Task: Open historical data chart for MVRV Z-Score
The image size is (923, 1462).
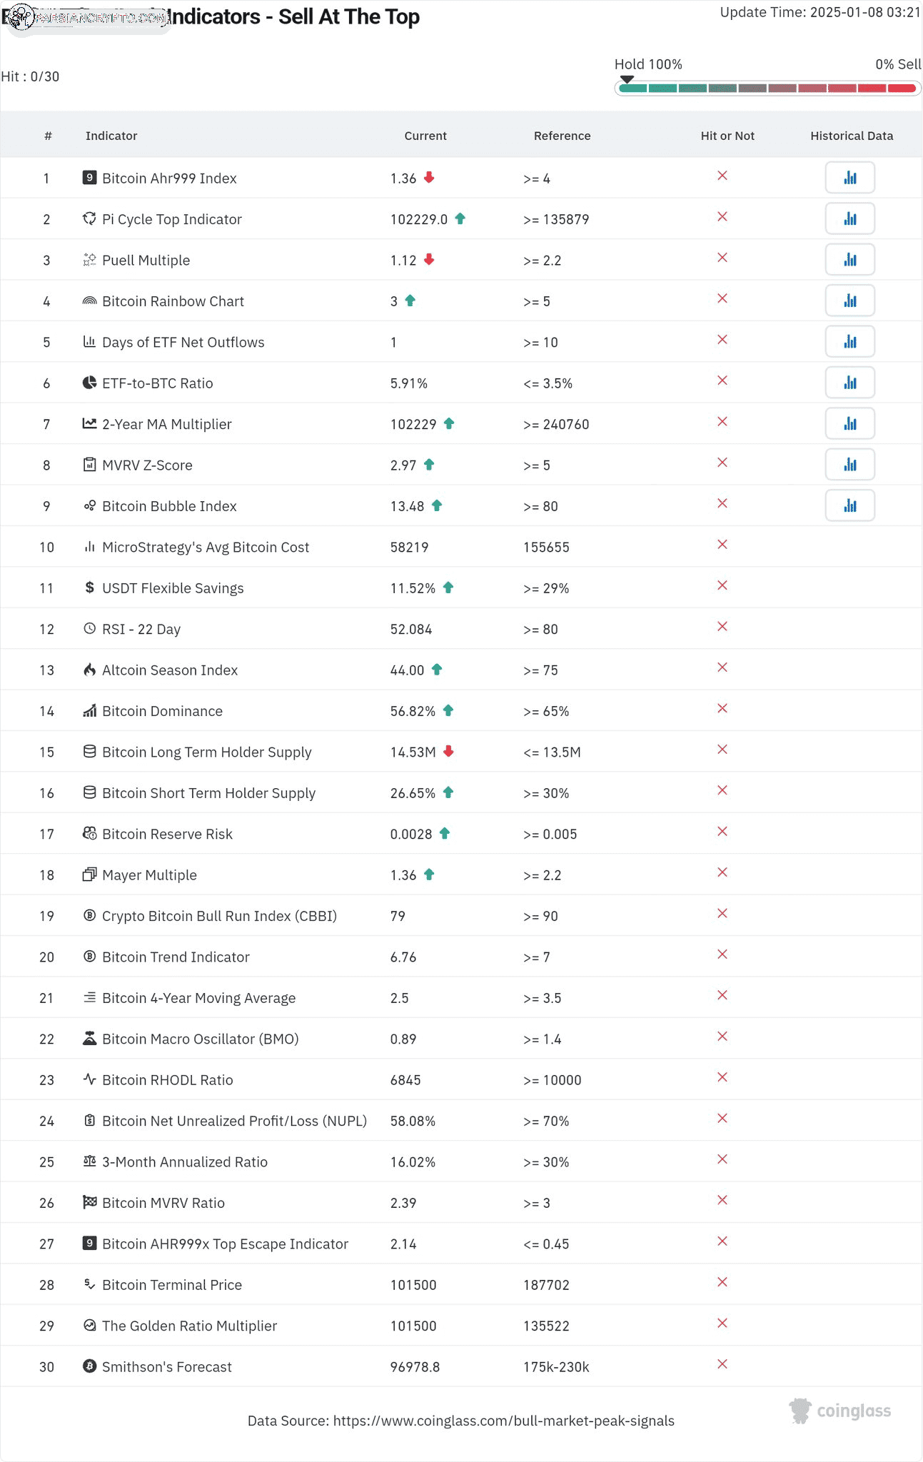Action: (849, 465)
